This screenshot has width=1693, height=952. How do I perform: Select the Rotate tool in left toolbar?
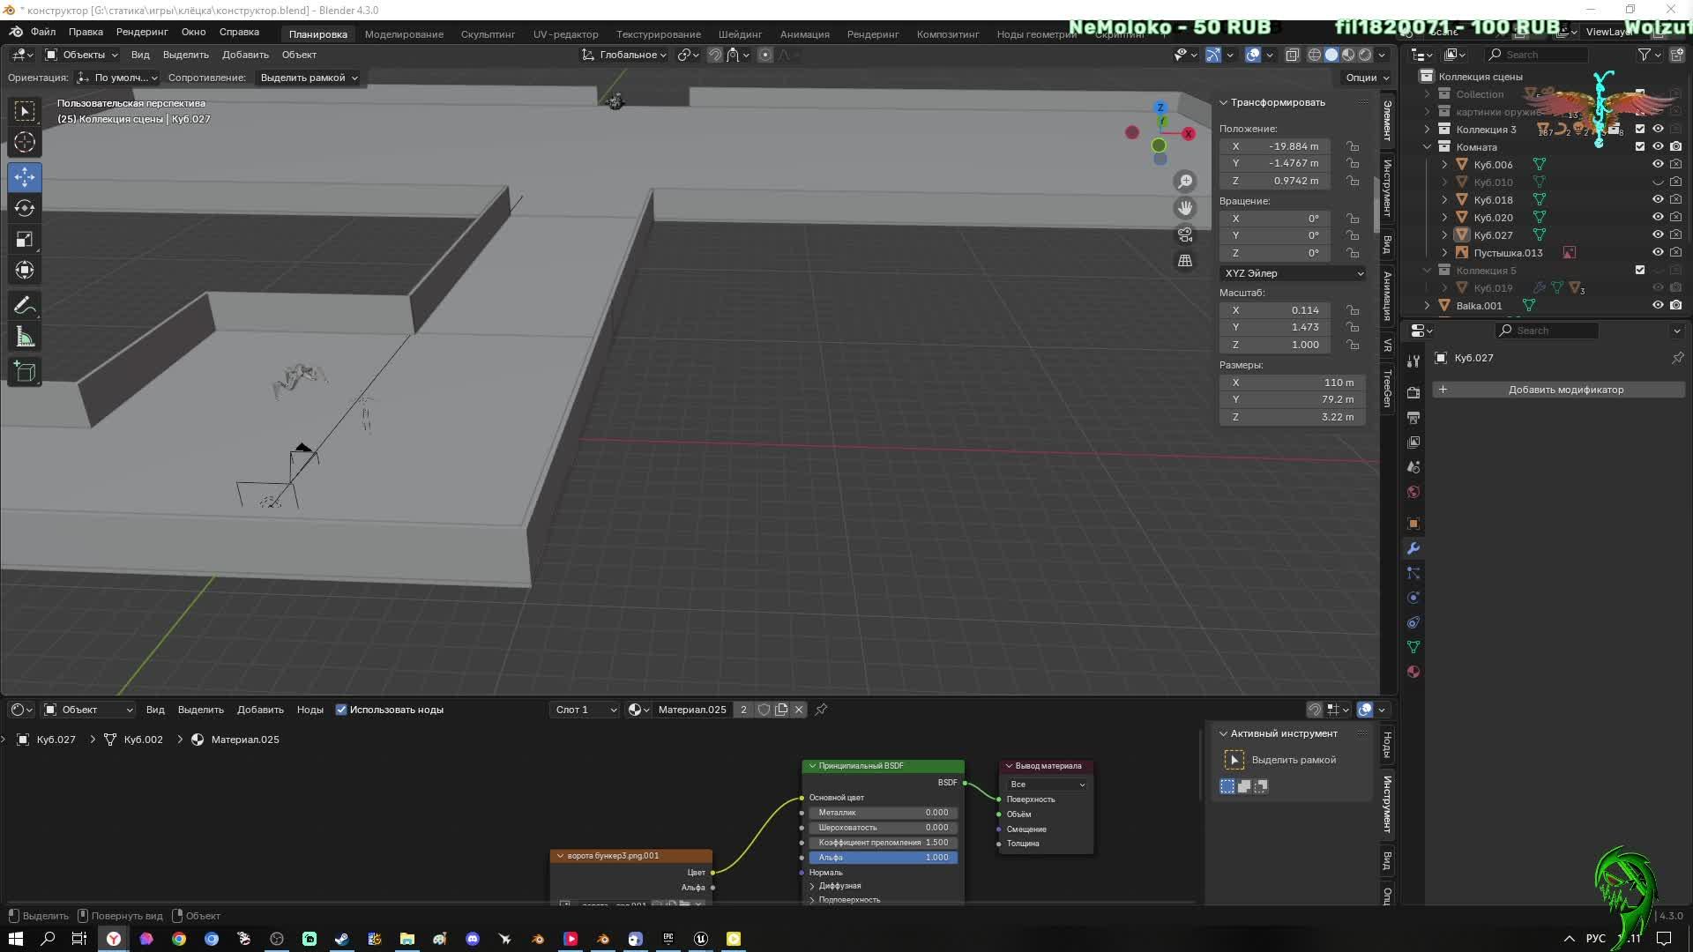[x=25, y=208]
